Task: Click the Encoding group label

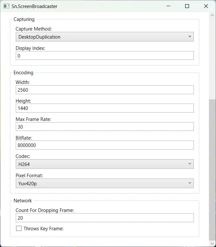Action: click(23, 73)
